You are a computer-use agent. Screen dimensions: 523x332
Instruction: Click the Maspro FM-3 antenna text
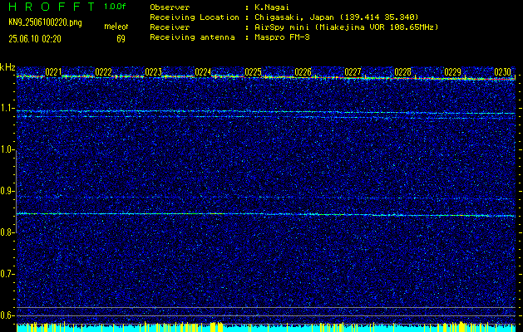(x=282, y=37)
